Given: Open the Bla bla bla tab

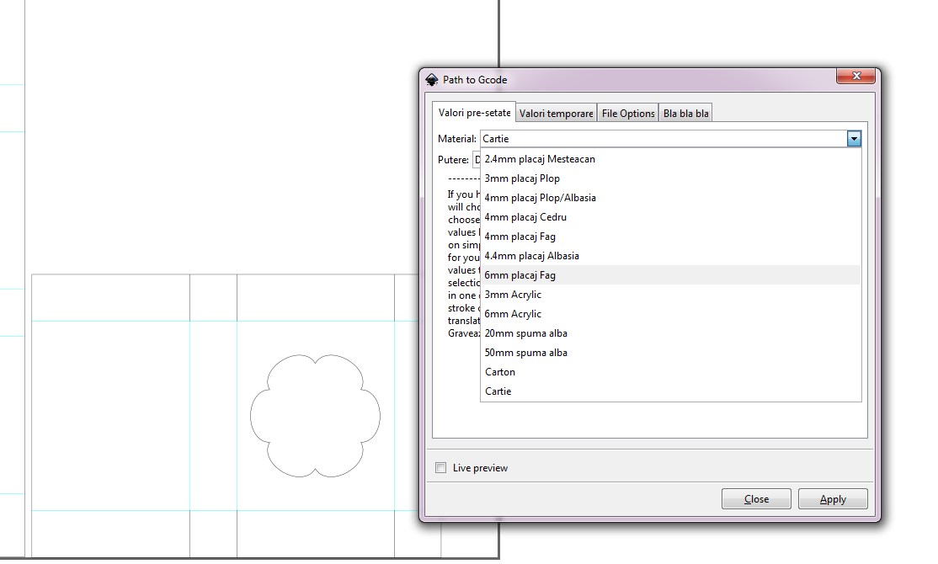Looking at the screenshot, I should click(x=686, y=114).
